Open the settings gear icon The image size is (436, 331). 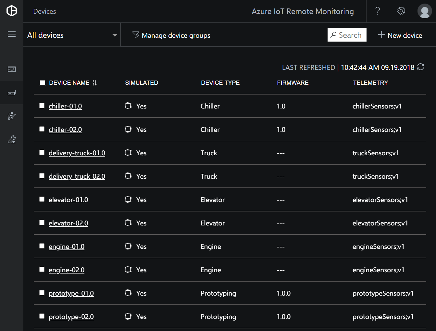click(401, 11)
